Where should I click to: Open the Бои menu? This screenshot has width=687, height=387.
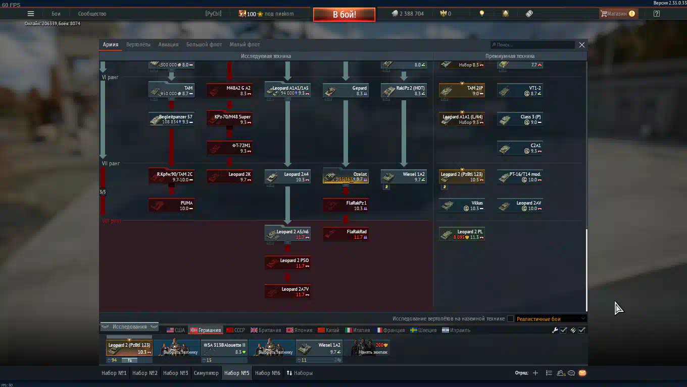click(56, 14)
